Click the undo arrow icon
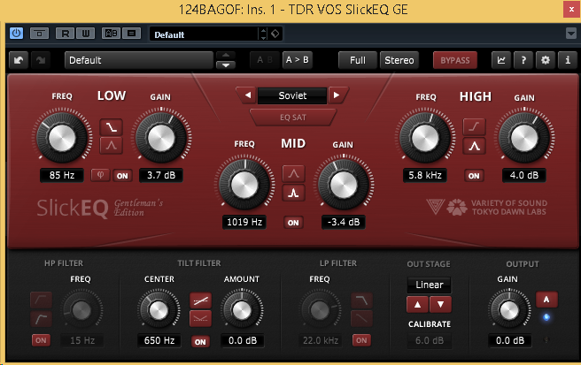 [x=19, y=60]
